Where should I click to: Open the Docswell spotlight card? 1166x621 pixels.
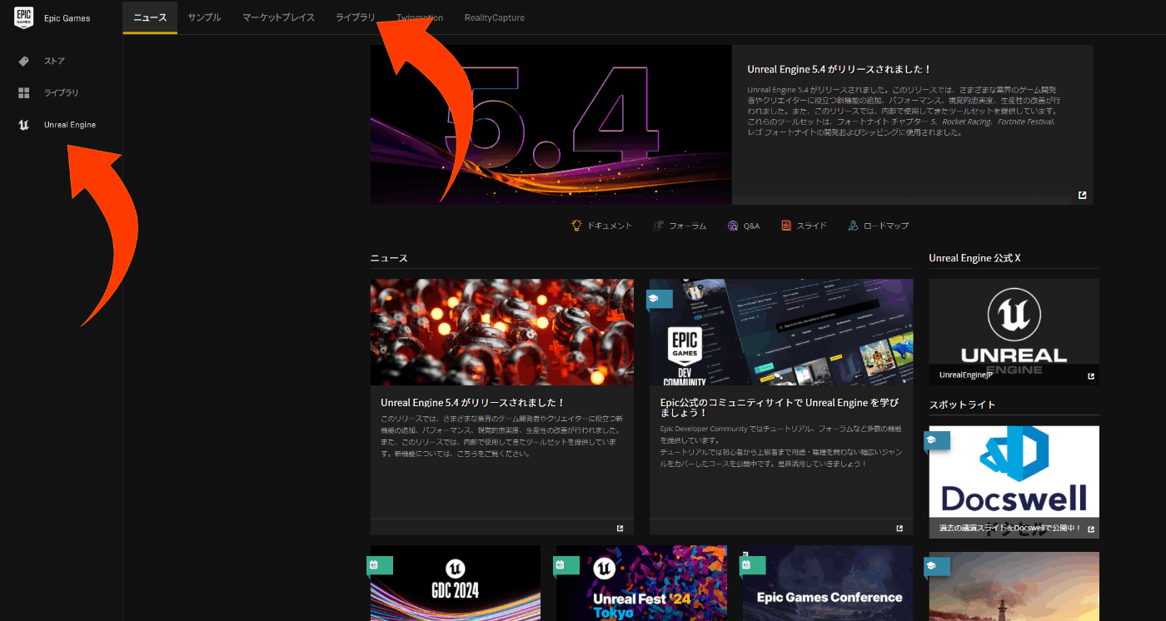click(1014, 482)
